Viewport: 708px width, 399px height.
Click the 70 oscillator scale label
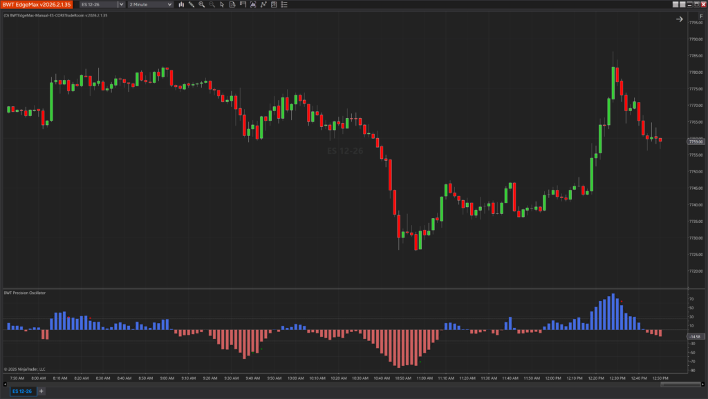691,300
